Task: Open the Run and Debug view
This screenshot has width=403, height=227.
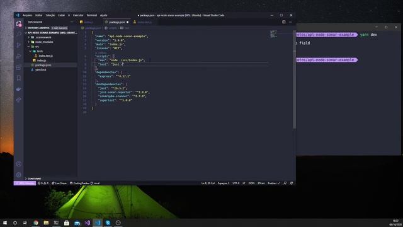Action: [18, 56]
